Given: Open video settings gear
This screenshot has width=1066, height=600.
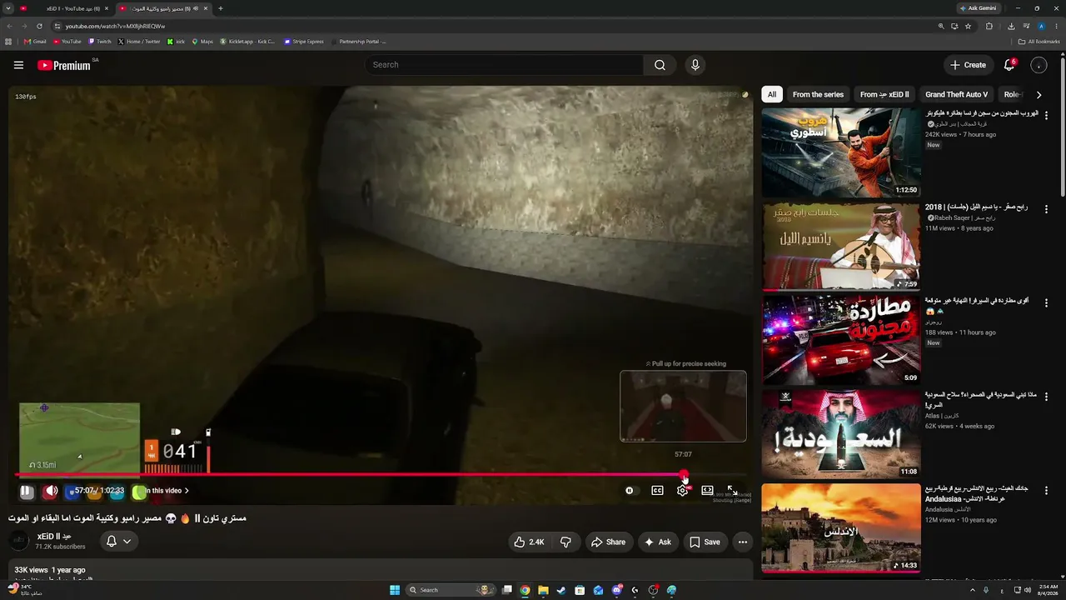Looking at the screenshot, I should 683,491.
